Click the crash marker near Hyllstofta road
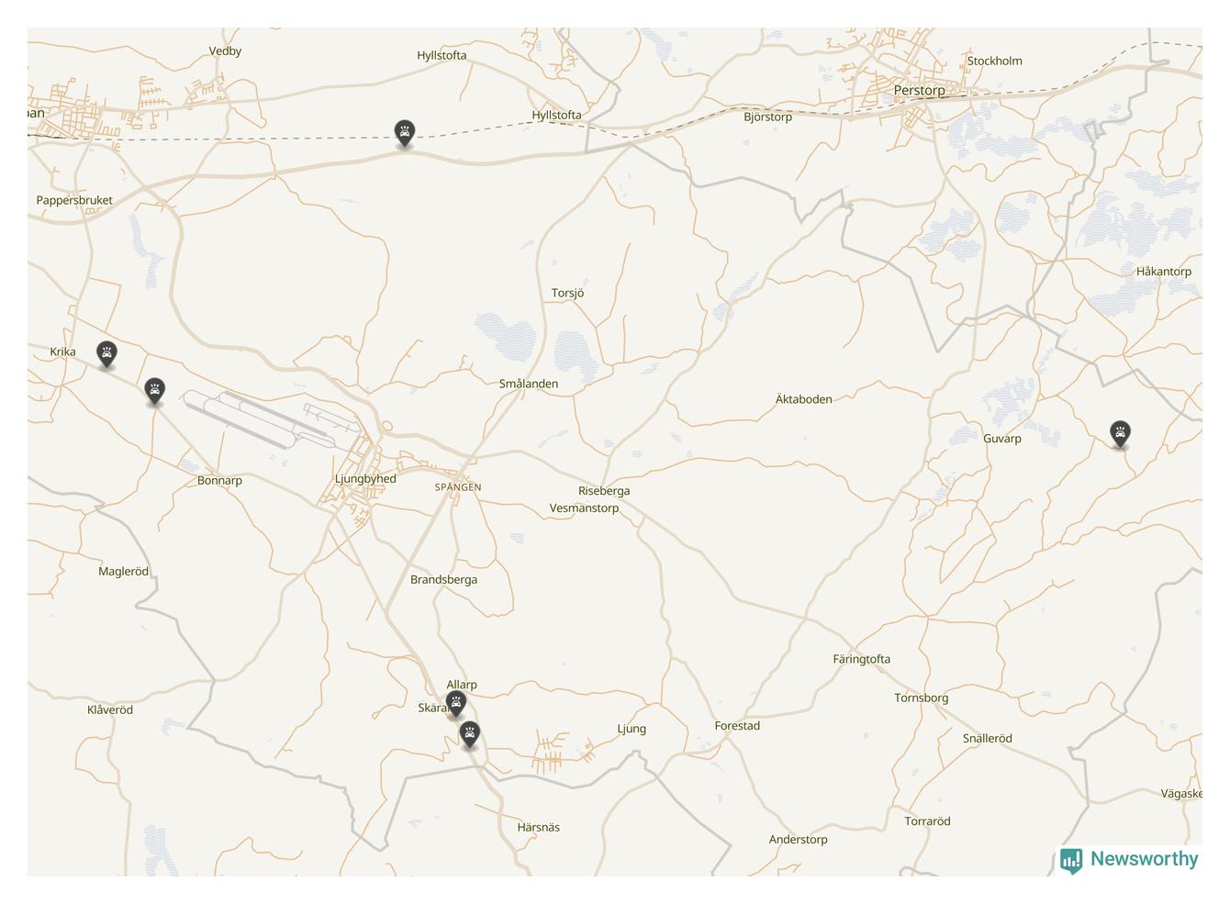1230x904 pixels. 404,133
